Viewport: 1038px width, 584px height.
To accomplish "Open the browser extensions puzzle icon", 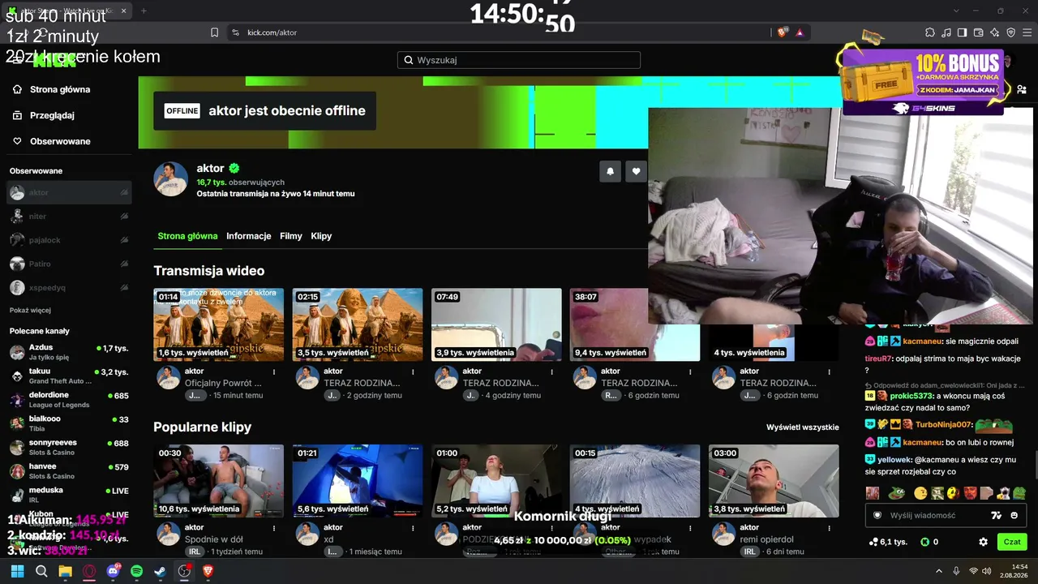I will 930,32.
